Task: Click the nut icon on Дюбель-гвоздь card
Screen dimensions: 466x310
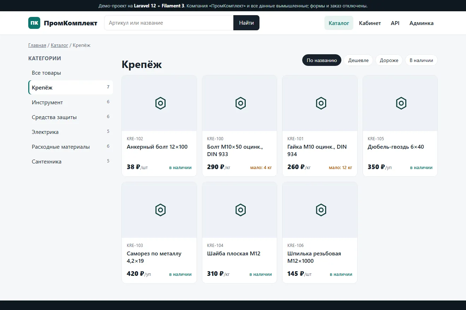Action: coord(401,103)
